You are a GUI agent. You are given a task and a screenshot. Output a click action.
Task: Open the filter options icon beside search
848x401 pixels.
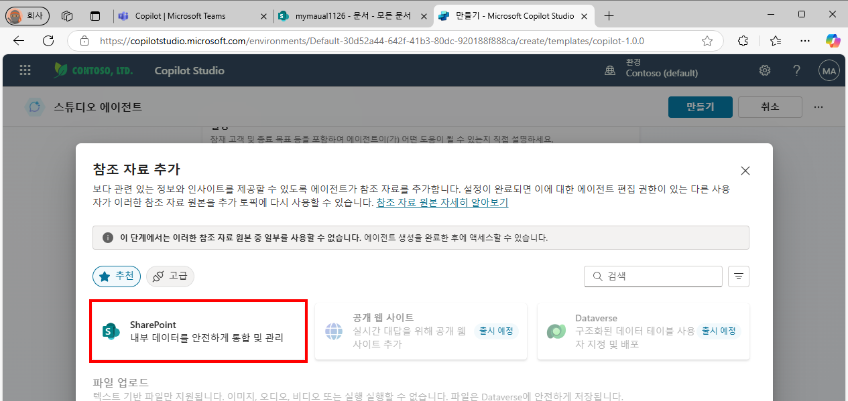coord(739,276)
